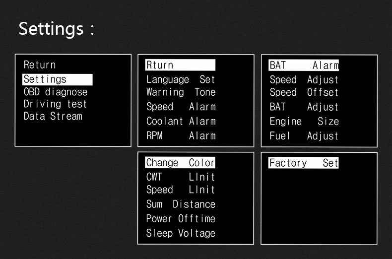
Task: Choose the Sum Distance entry
Action: tap(181, 204)
